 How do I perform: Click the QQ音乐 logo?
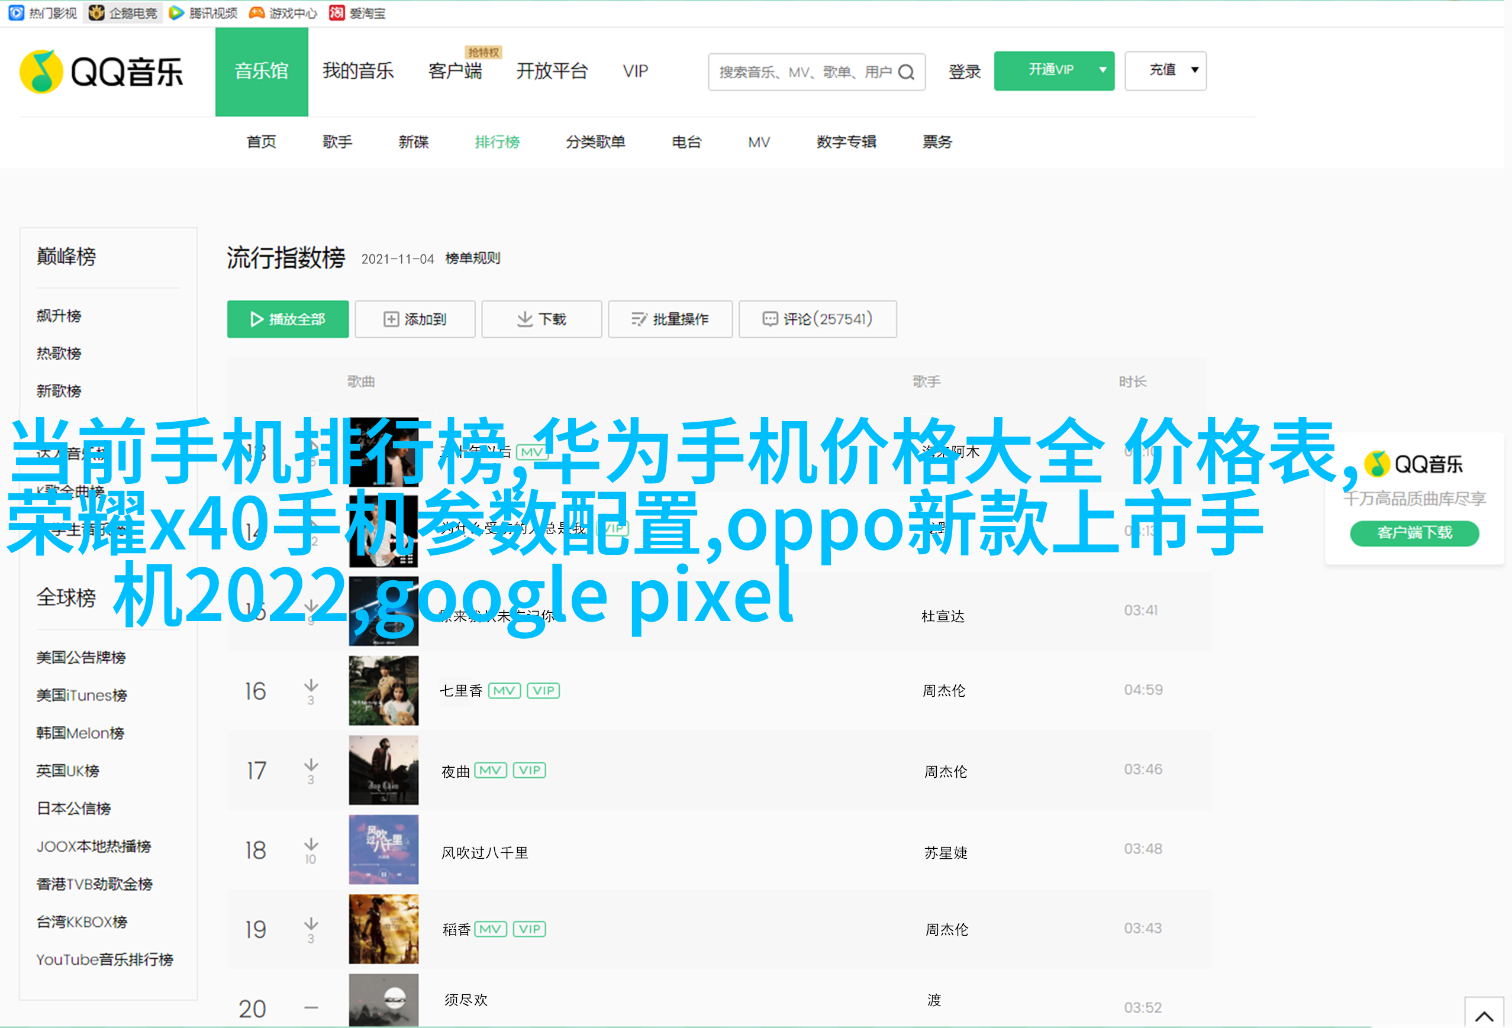(x=102, y=72)
